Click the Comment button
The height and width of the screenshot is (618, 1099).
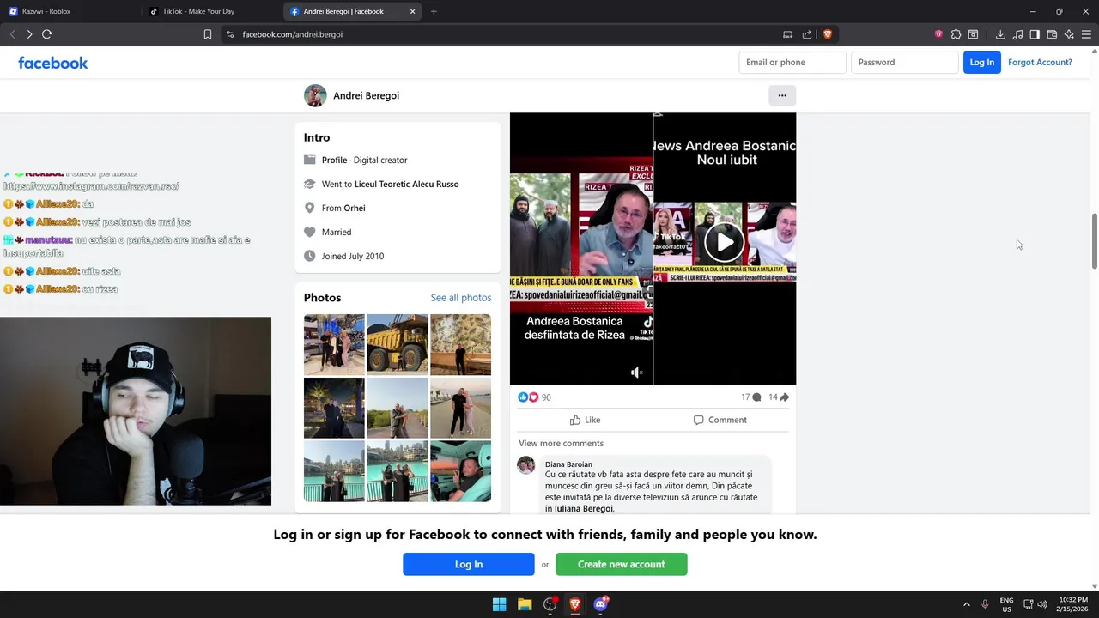tap(720, 420)
